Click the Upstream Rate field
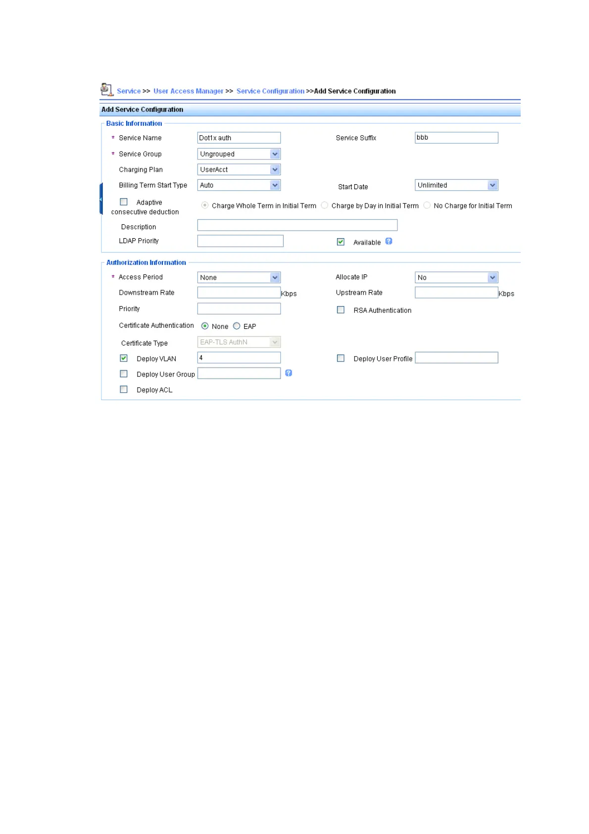The width and height of the screenshot is (589, 834). point(456,293)
